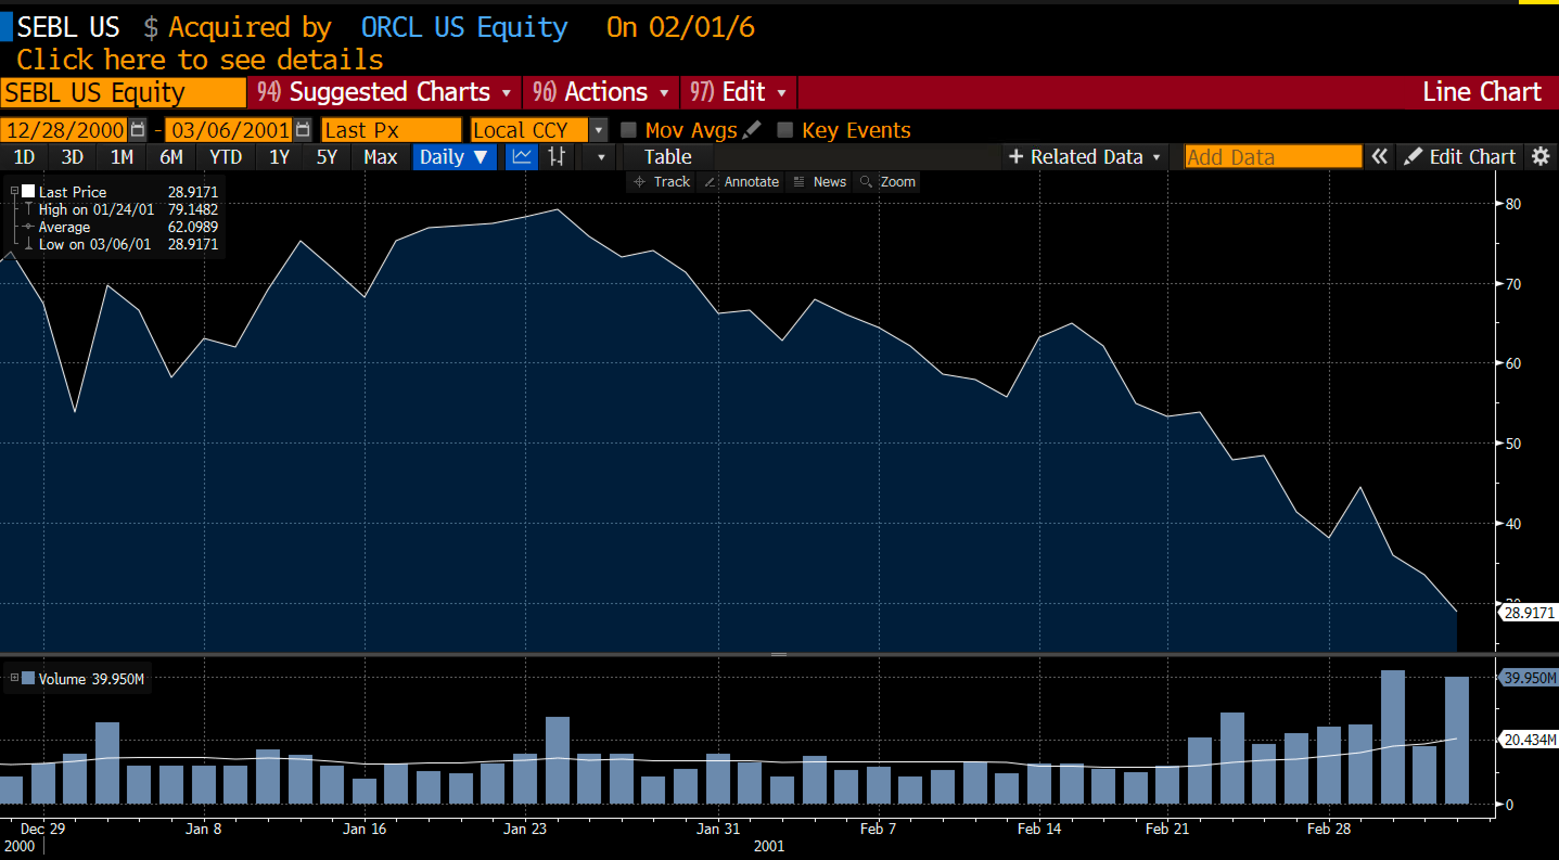Open the start date calendar picker icon

tap(138, 130)
